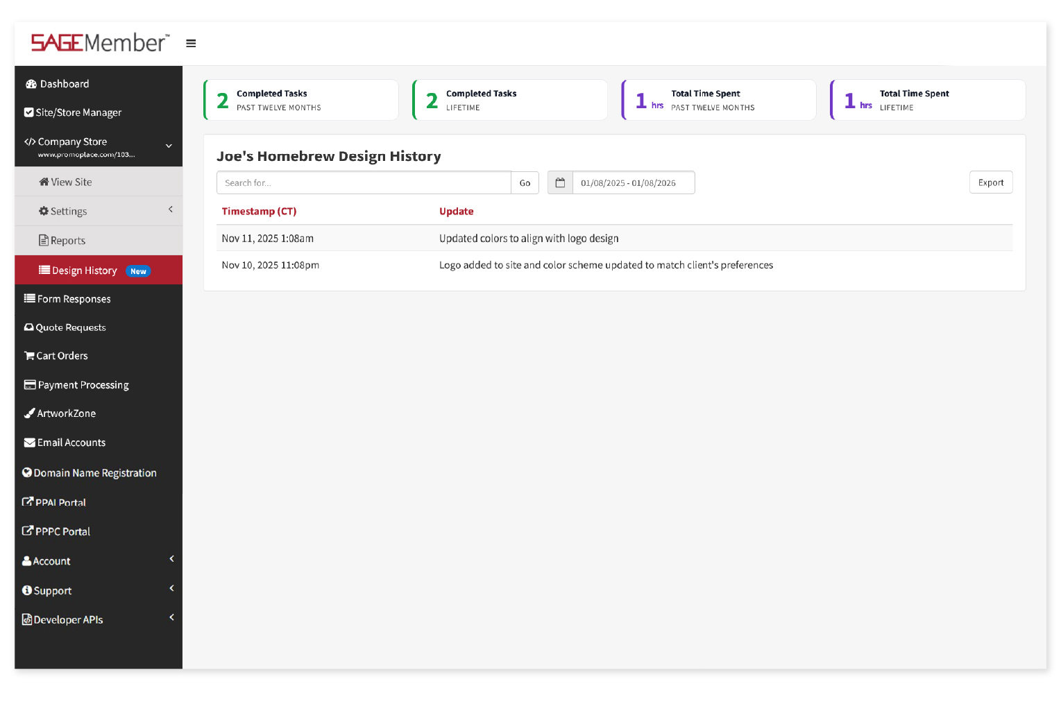1061x711 pixels.
Task: Toggle the hamburger menu icon
Action: pos(191,43)
